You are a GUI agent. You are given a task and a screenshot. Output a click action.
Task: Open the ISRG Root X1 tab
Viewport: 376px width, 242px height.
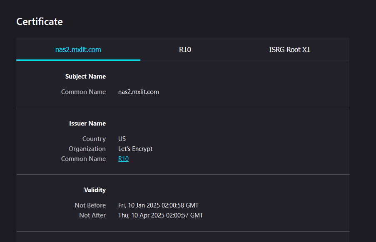coord(289,50)
